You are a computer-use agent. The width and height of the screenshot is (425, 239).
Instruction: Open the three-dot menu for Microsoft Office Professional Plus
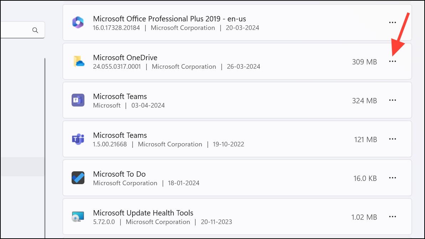(393, 22)
